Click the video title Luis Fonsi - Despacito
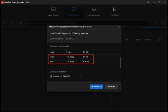Viewport: 168px width, 112px height. pos(69,33)
